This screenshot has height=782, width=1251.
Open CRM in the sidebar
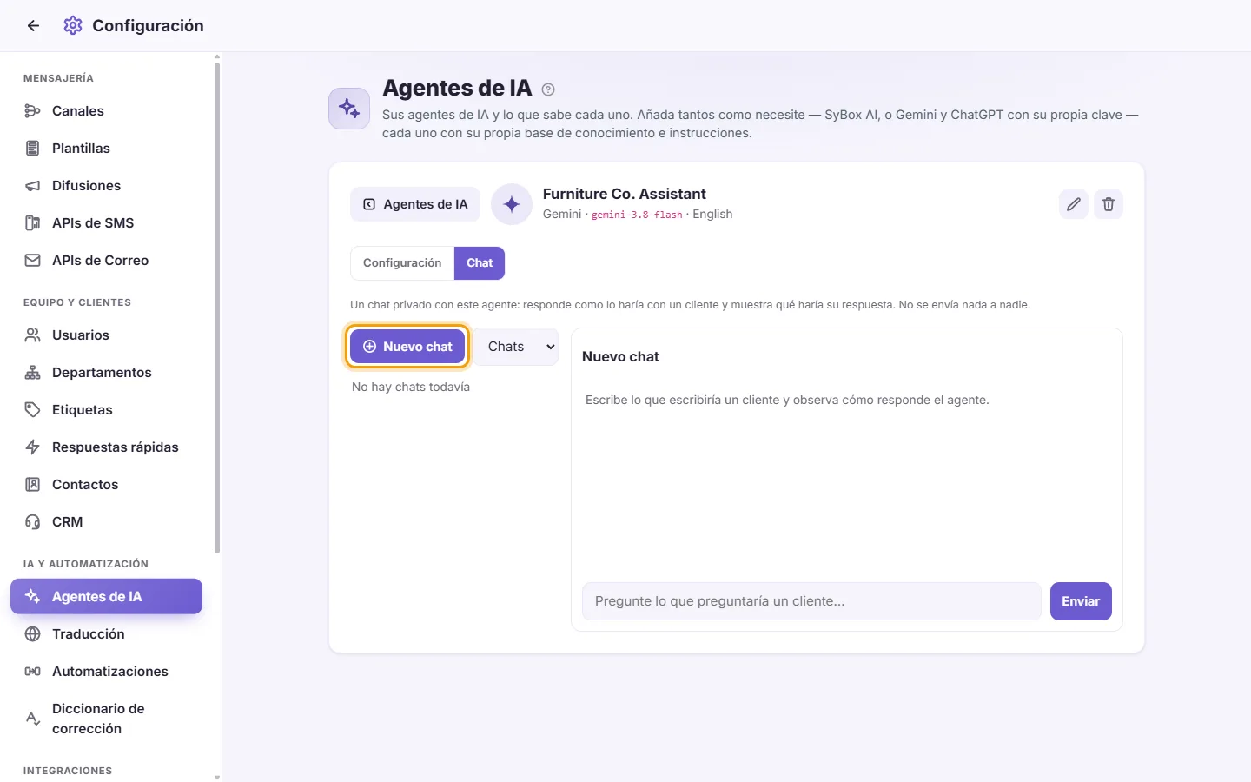[106, 522]
